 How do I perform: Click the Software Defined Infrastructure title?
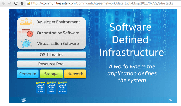(x=131, y=40)
